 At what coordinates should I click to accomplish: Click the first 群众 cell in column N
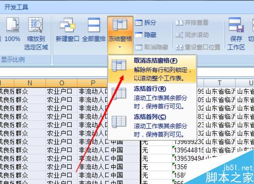pos(30,91)
